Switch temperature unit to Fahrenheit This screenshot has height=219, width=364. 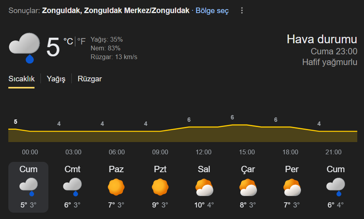pos(81,41)
